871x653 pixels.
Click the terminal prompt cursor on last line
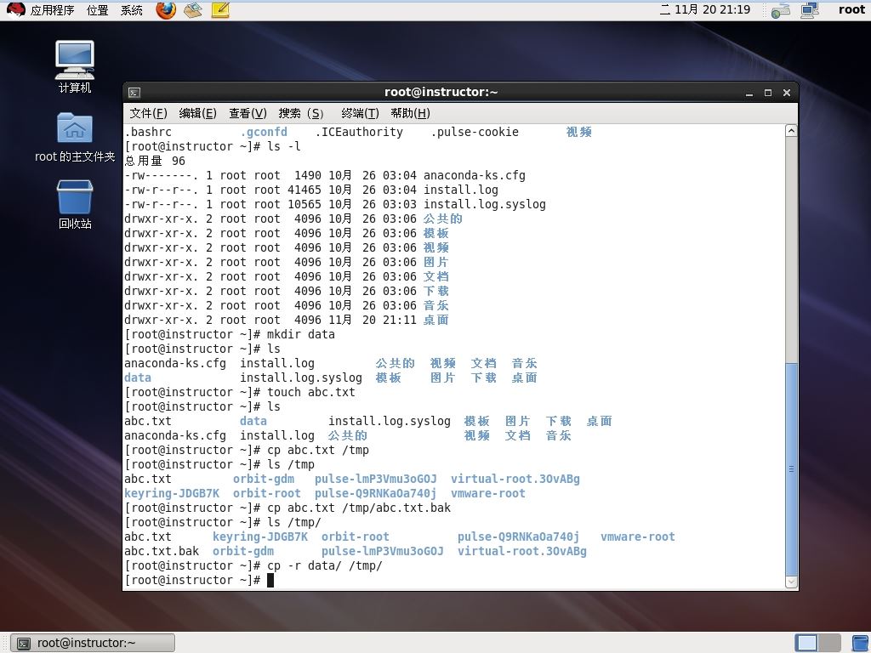point(270,580)
